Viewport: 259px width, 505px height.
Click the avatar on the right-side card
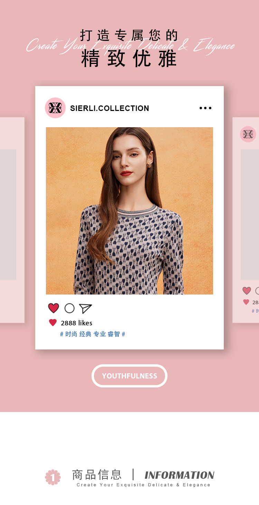click(248, 134)
